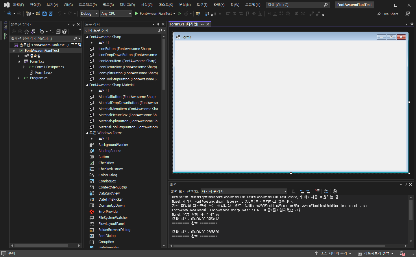Image resolution: width=416 pixels, height=257 pixels.
Task: Click 소스 제어에 추가 in status bar
Action: 333,254
